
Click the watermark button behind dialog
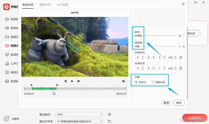tap(194, 33)
